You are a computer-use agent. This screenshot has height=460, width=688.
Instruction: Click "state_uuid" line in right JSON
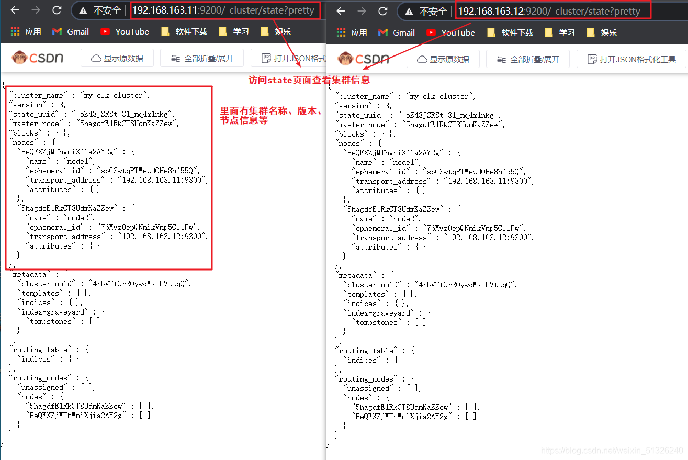point(418,115)
